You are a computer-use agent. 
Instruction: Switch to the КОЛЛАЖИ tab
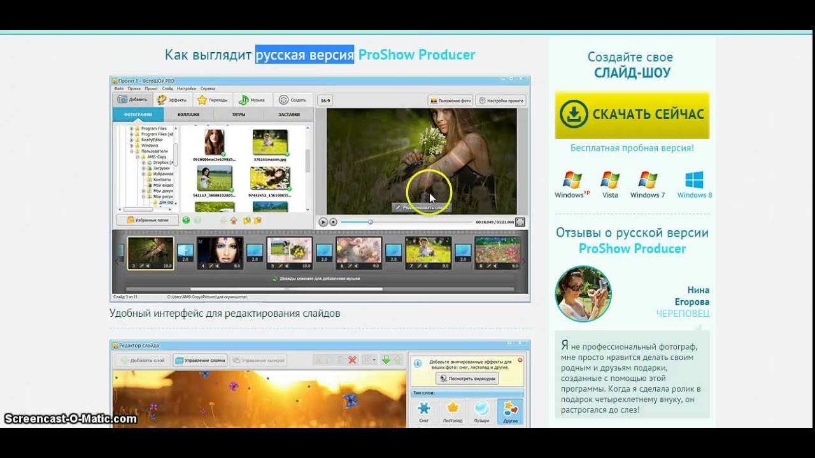click(188, 114)
